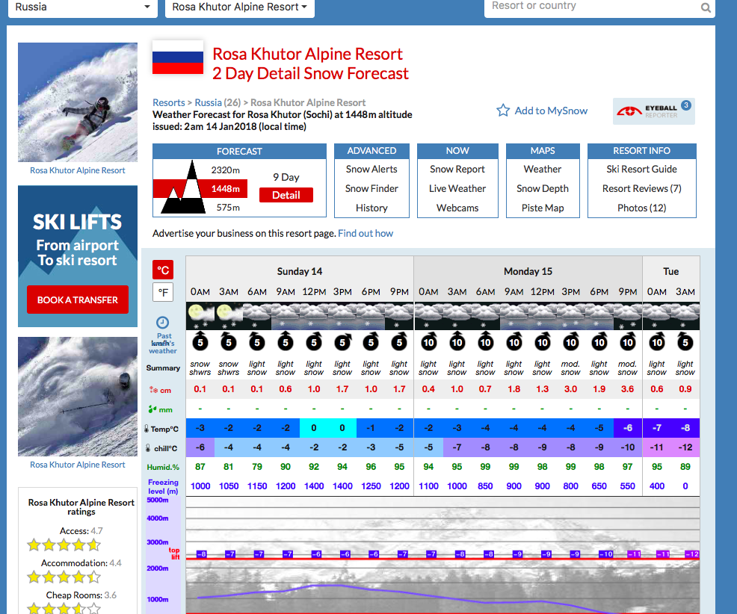Open the Eyeball Reporter badge
The image size is (737, 614).
[653, 111]
